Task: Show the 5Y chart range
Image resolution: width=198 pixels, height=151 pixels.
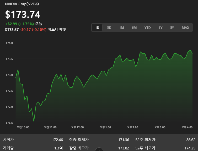Action: pos(172,27)
